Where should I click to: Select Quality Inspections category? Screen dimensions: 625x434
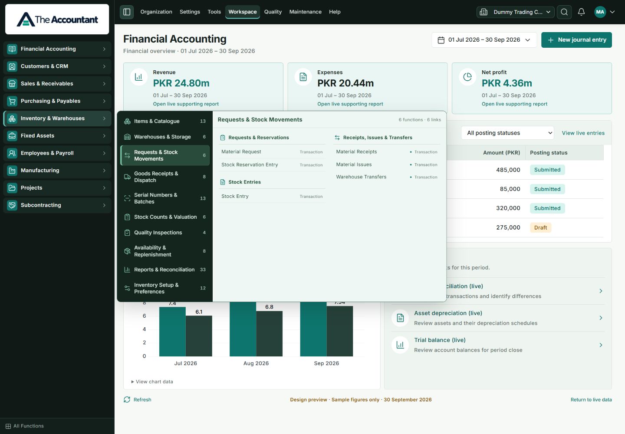click(165, 233)
